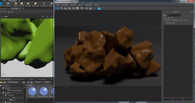The image size is (195, 103).
Task: Click the horizontal wipe/split compare icon
Action: pos(87,8)
